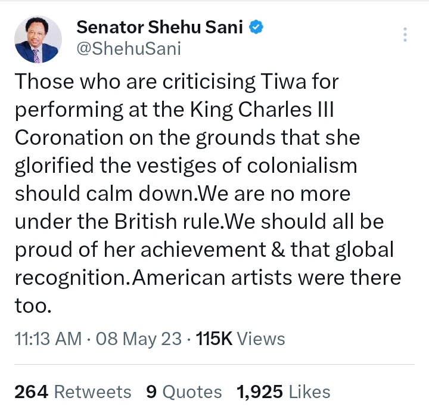Open the 1,925 Likes list

tap(284, 392)
